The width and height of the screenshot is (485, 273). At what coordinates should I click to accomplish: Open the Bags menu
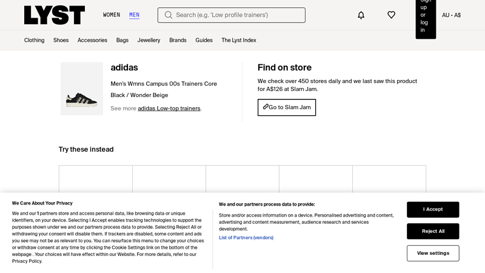[122, 40]
